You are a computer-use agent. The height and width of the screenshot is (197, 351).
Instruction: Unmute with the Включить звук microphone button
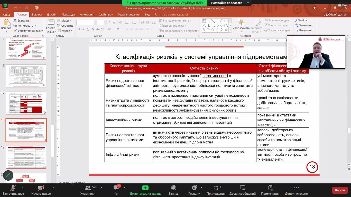[13, 190]
